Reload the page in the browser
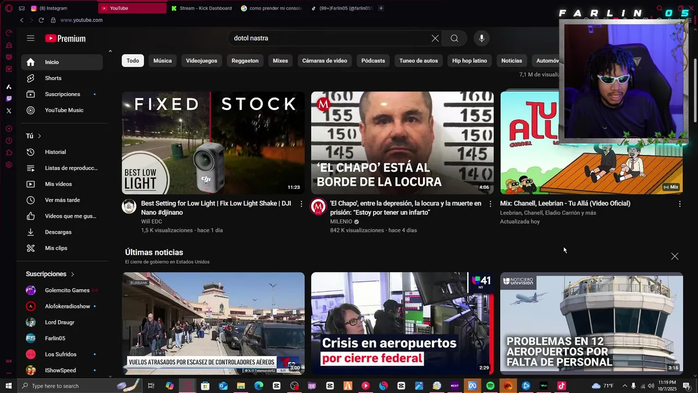Viewport: 698px width, 393px height. click(x=41, y=20)
